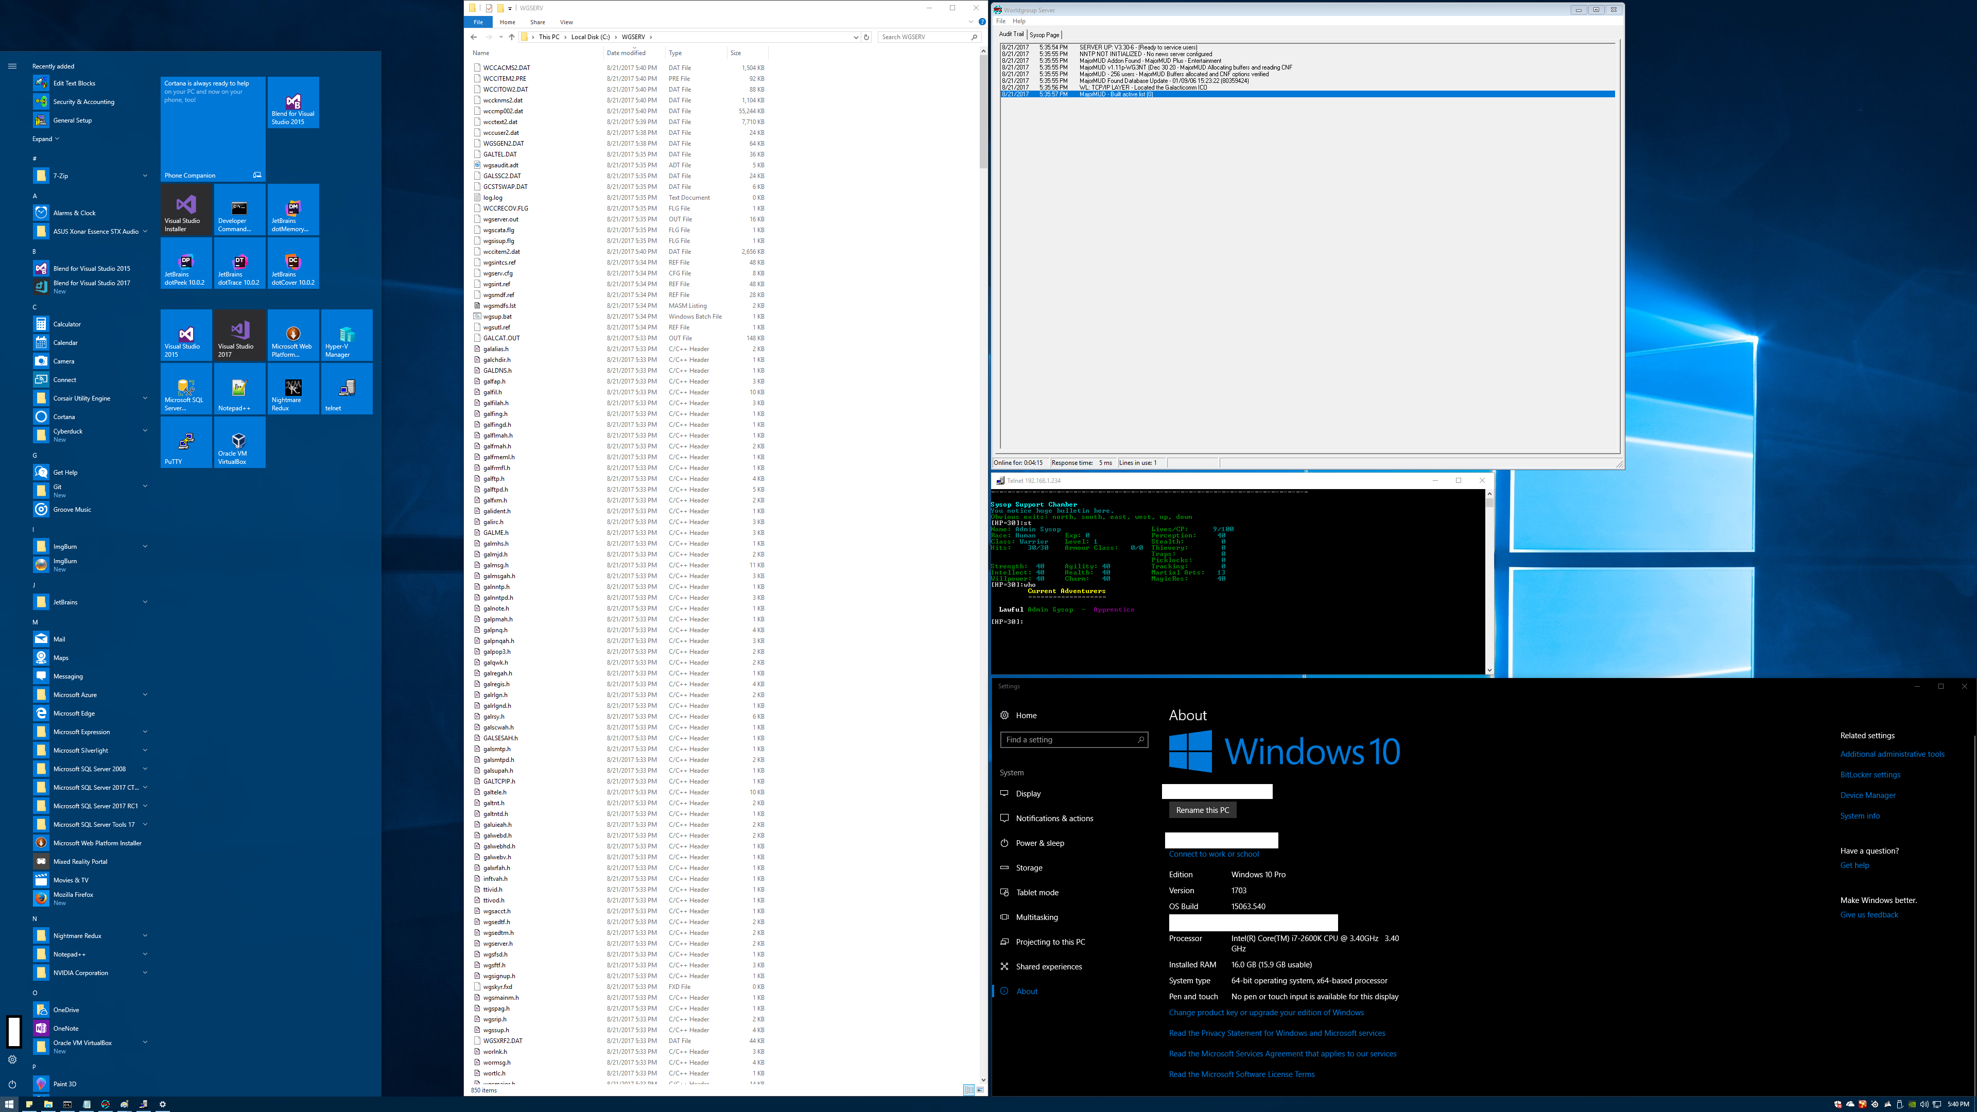1977x1112 pixels.
Task: Open address bar history dropdown
Action: [856, 37]
